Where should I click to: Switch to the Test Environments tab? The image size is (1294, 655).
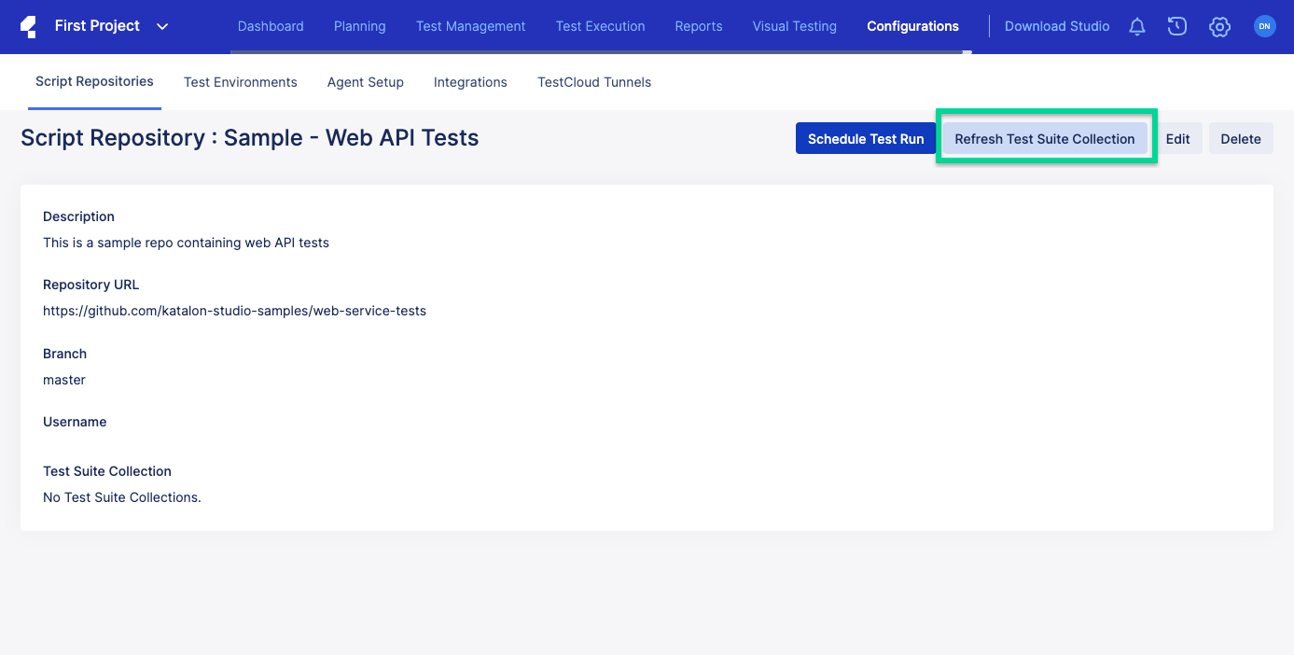tap(240, 82)
